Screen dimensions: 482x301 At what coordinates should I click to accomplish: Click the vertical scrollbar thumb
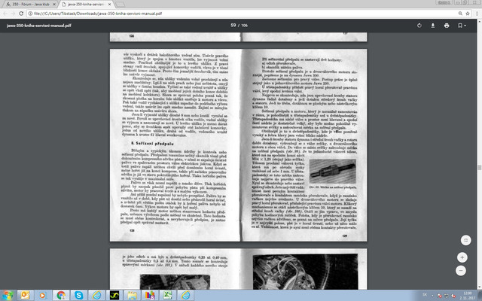tap(479, 167)
